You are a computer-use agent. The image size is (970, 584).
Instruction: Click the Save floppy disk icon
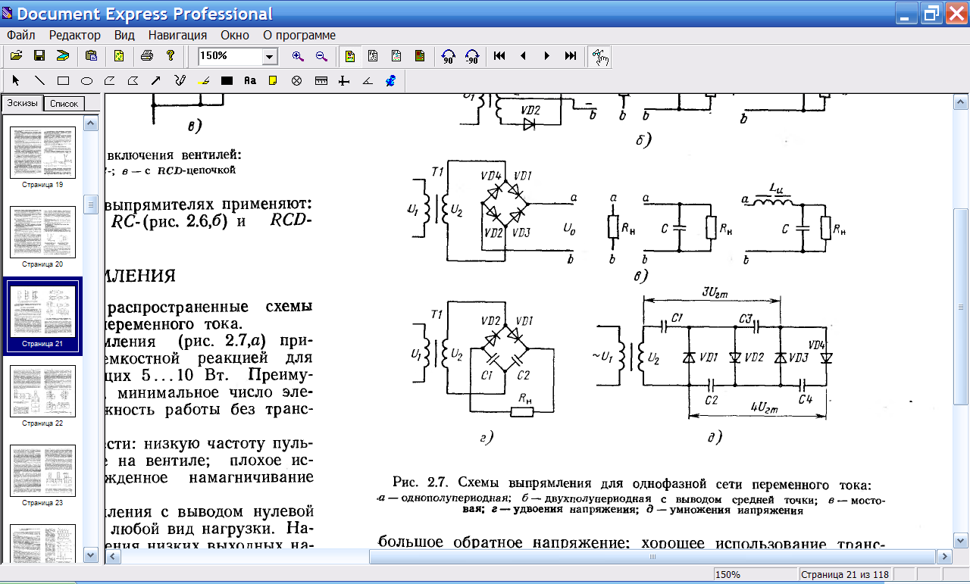(39, 56)
